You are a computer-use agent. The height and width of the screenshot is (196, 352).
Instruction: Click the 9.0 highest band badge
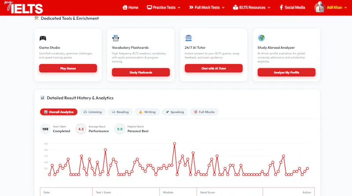coord(120,129)
